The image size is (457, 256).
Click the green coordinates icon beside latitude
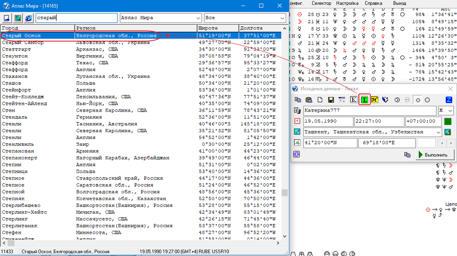coord(297,143)
